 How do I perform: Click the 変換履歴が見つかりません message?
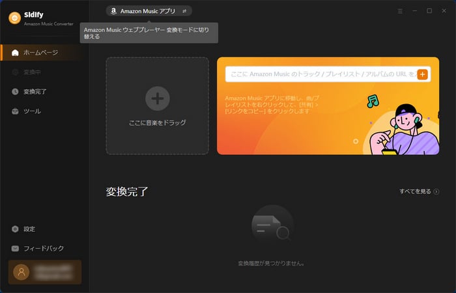tap(271, 263)
